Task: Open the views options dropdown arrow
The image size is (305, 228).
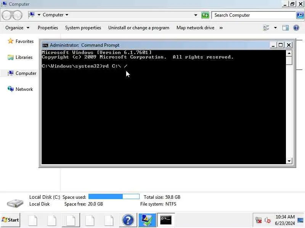Action: pyautogui.click(x=275, y=28)
